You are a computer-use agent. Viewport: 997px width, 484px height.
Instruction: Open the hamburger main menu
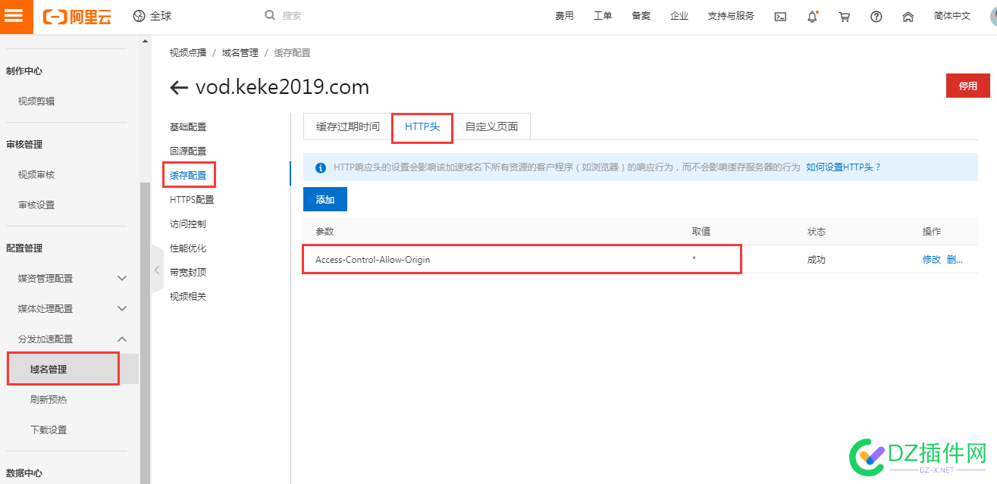[16, 16]
